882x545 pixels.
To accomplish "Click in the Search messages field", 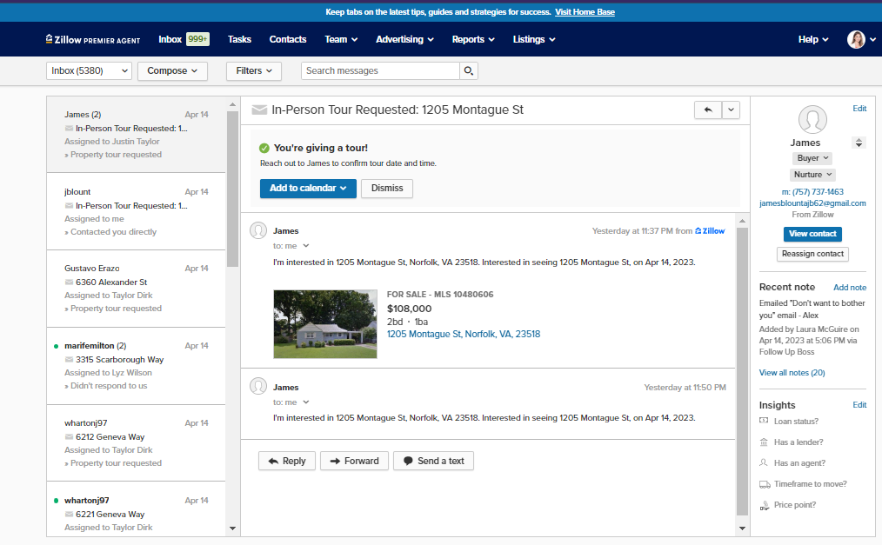I will pyautogui.click(x=380, y=70).
